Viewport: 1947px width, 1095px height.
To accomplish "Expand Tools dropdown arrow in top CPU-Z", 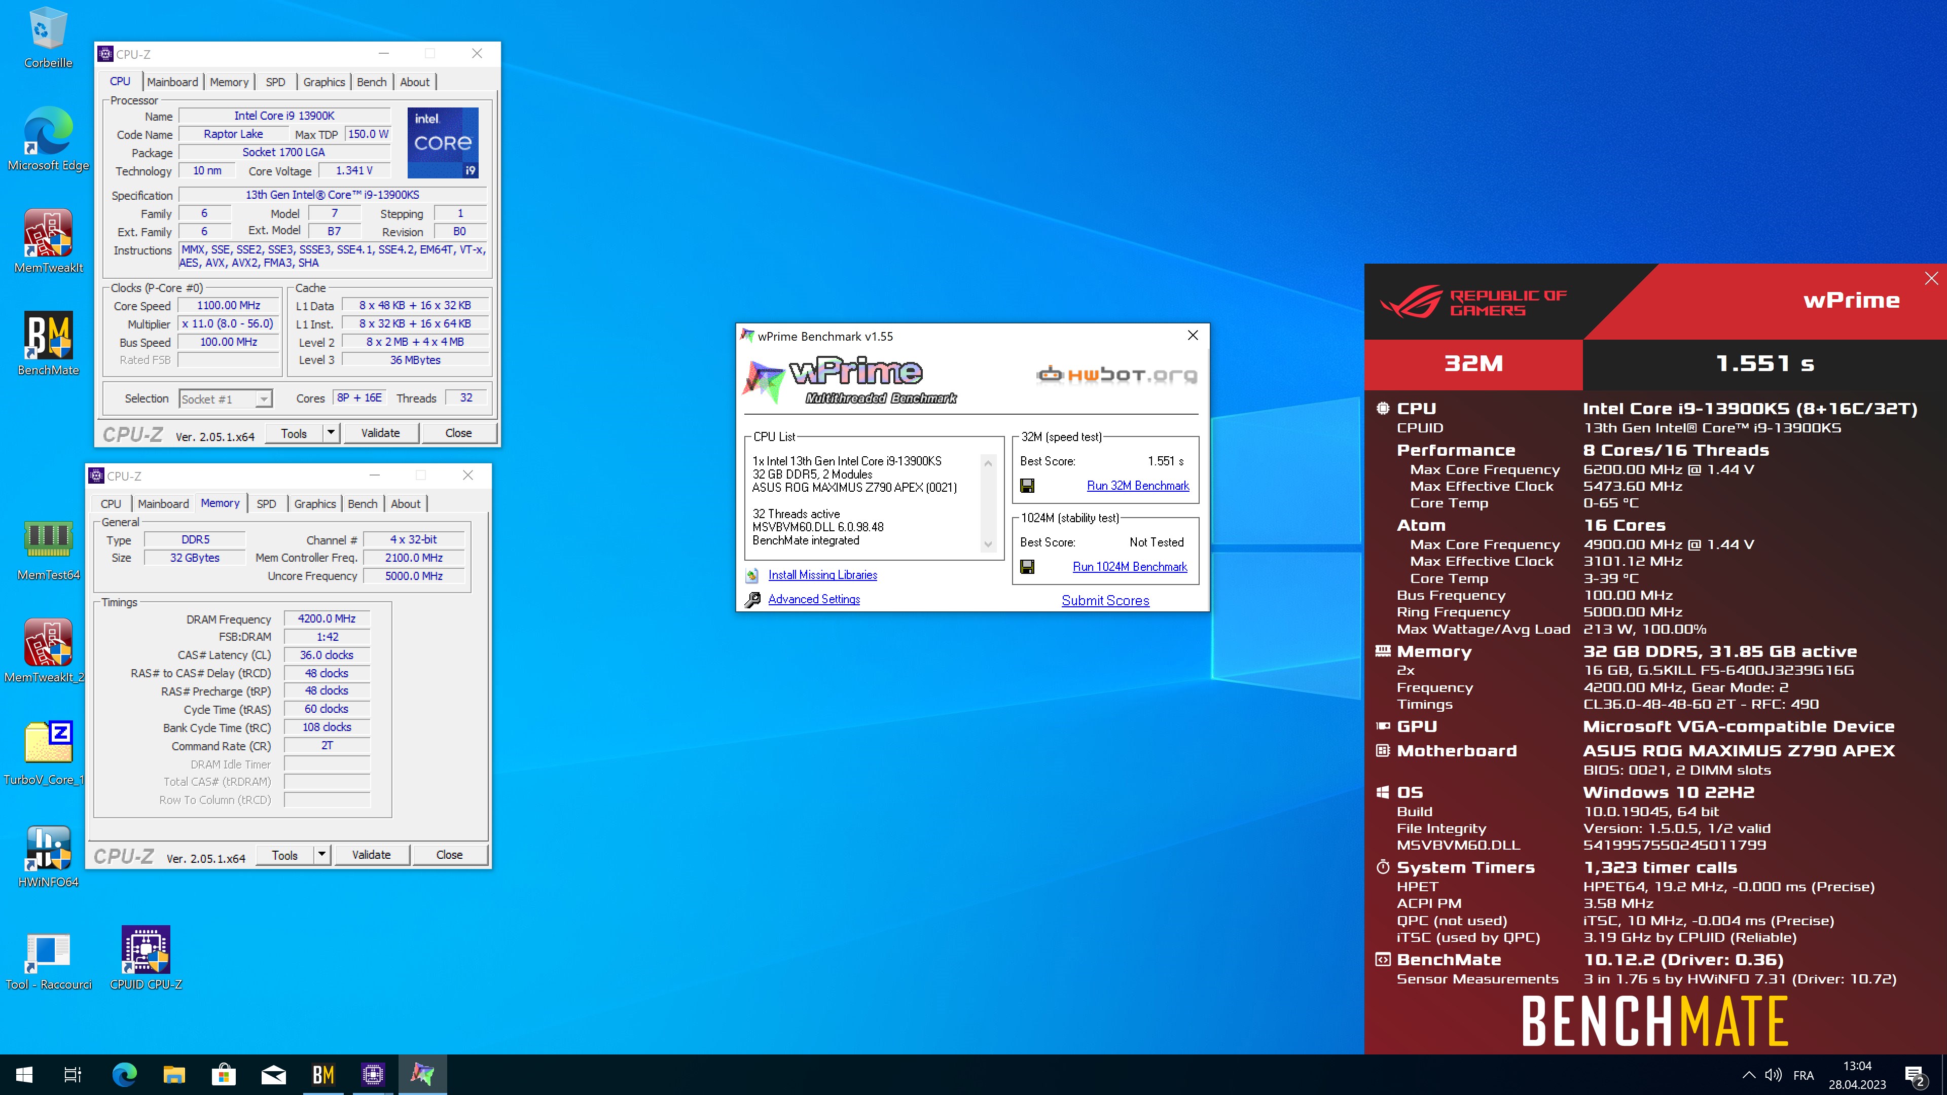I will (330, 432).
